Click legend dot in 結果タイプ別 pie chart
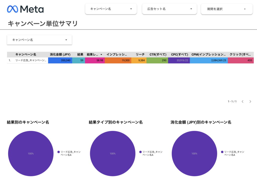Image resolution: width=257 pixels, height=185 pixels. point(141,152)
